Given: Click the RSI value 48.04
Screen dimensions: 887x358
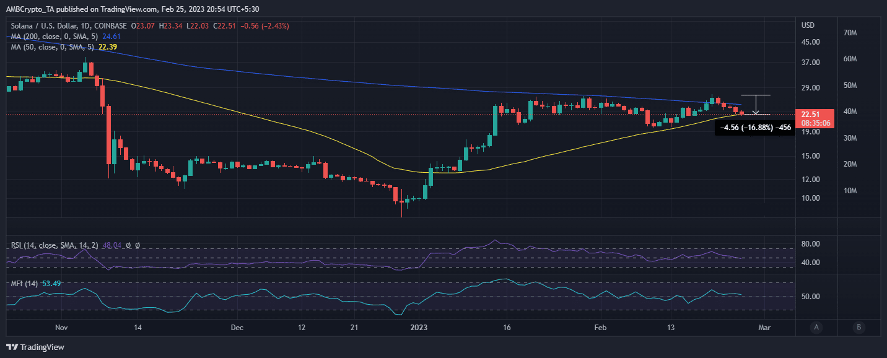Looking at the screenshot, I should 111,246.
